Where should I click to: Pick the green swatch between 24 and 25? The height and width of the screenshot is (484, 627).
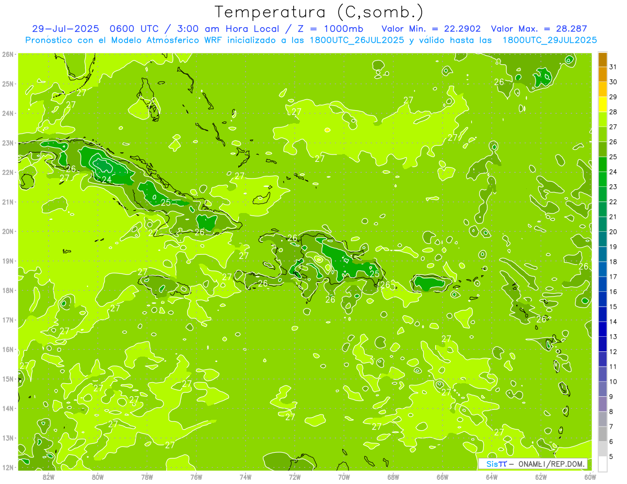pyautogui.click(x=602, y=164)
